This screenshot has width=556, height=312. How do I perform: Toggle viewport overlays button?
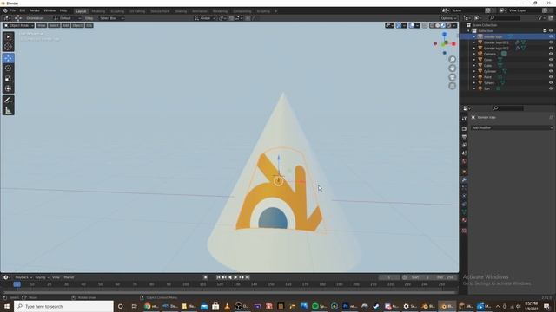coord(412,25)
